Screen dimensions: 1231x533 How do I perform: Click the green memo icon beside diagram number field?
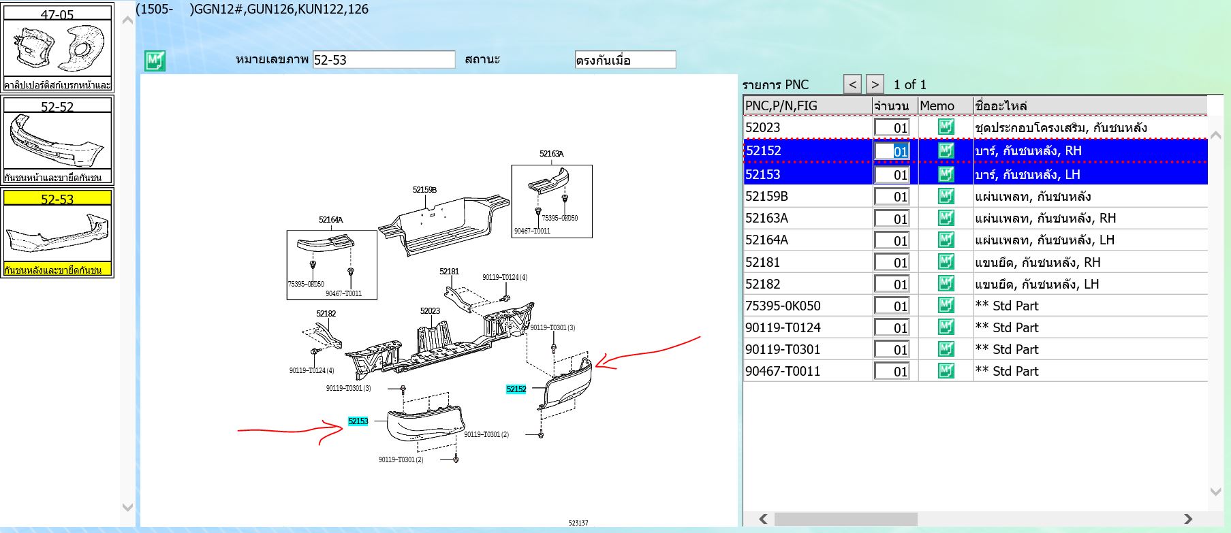(155, 61)
